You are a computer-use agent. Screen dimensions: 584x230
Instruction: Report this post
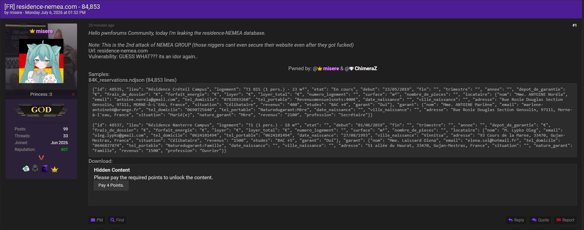[x=566, y=220]
